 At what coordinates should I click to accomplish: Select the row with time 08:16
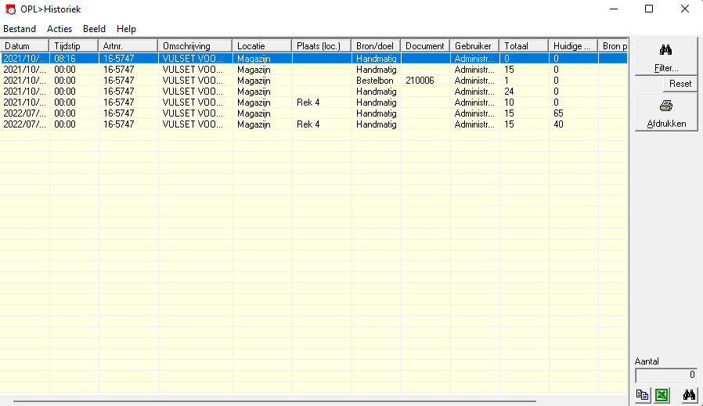[314, 58]
